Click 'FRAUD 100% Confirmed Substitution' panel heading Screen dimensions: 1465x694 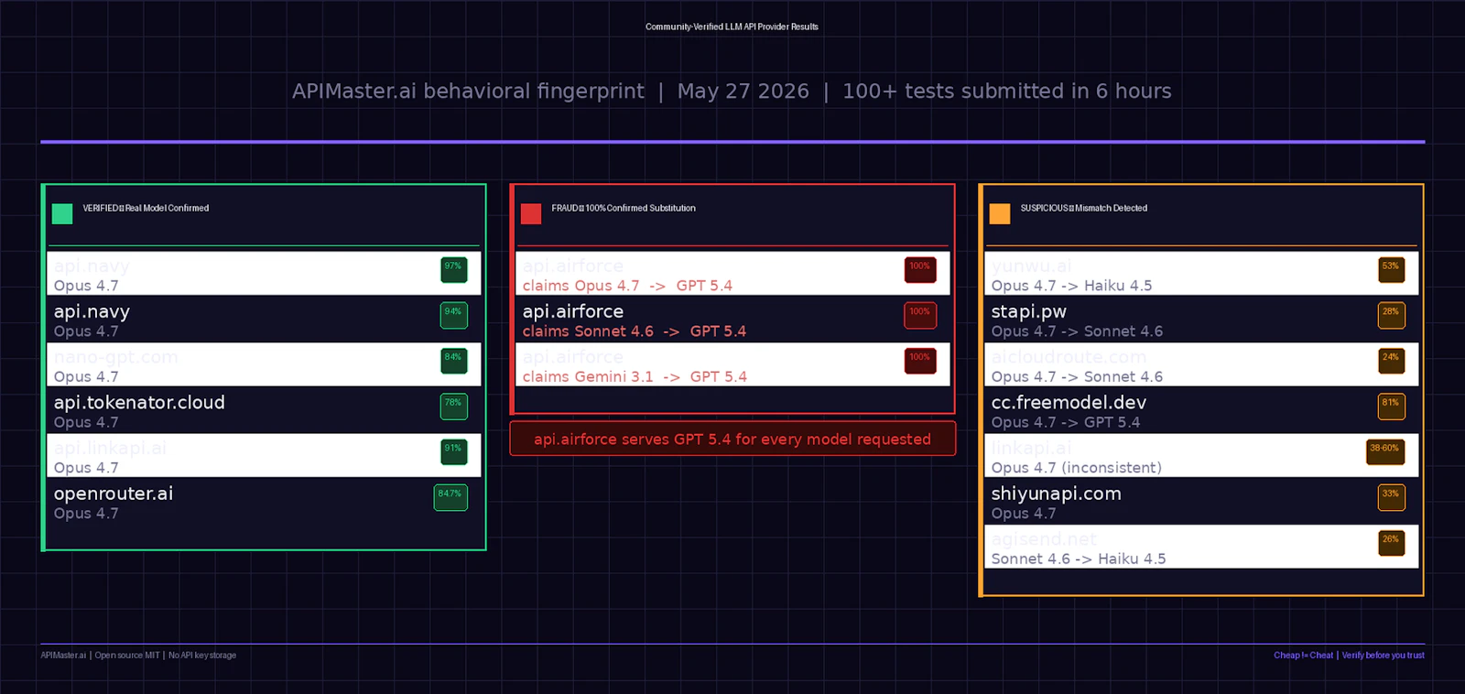[x=624, y=209]
